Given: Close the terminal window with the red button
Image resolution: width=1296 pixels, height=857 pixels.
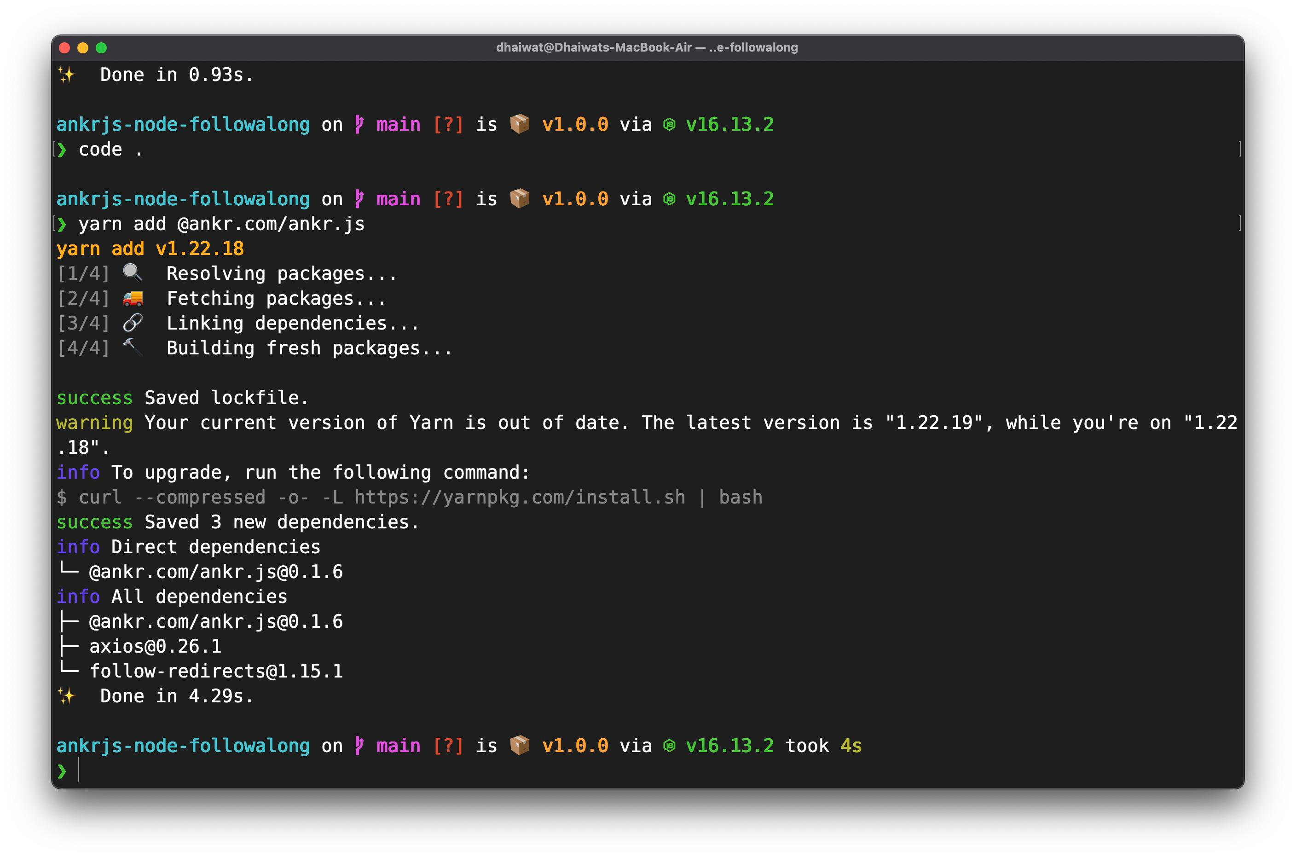Looking at the screenshot, I should [x=64, y=47].
